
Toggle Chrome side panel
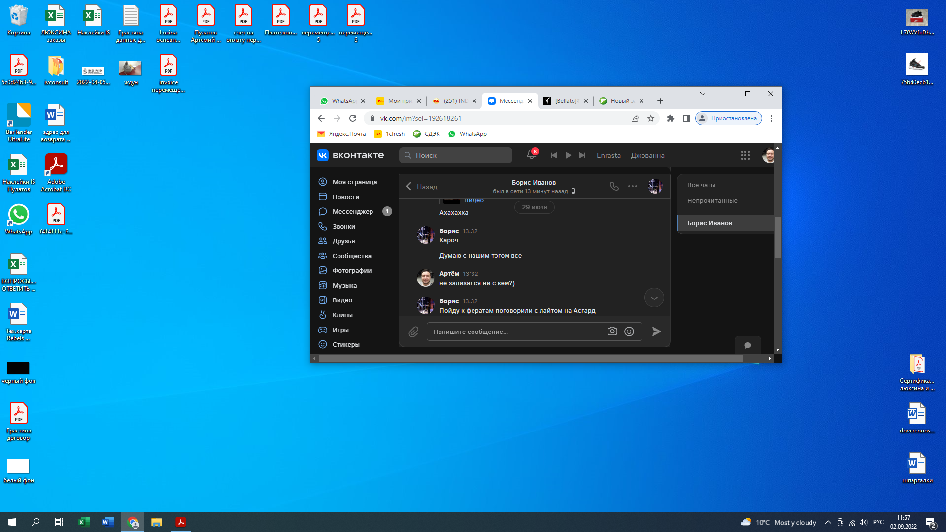(686, 118)
